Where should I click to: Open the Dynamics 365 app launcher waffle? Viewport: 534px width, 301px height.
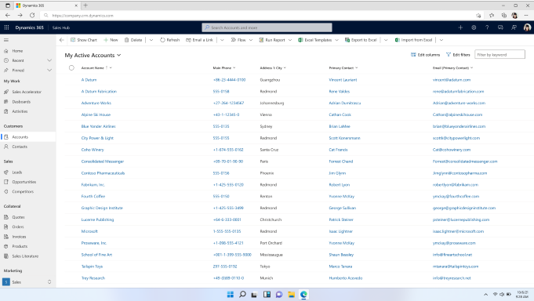pyautogui.click(x=6, y=27)
